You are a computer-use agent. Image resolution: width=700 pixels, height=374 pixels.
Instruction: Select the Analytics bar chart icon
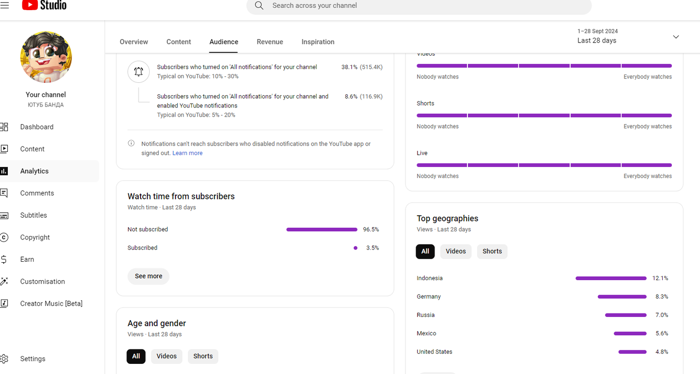pyautogui.click(x=4, y=171)
